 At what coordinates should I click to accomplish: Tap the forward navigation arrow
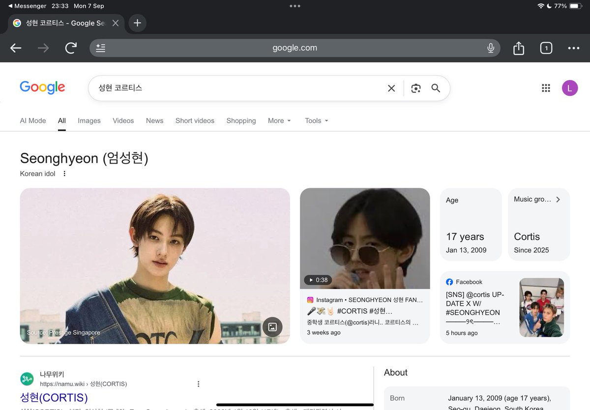pos(43,48)
